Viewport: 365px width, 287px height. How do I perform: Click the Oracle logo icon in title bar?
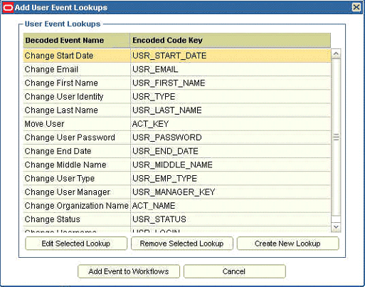tap(8, 8)
